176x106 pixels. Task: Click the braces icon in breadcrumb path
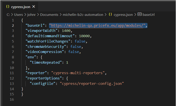pyautogui.click(x=110, y=14)
